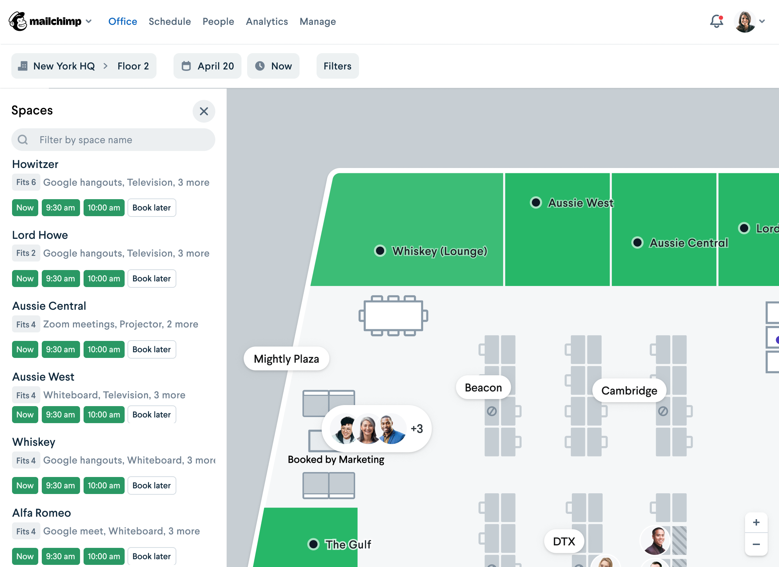This screenshot has height=567, width=779.
Task: Click the Aussie West map marker dot
Action: pos(536,202)
